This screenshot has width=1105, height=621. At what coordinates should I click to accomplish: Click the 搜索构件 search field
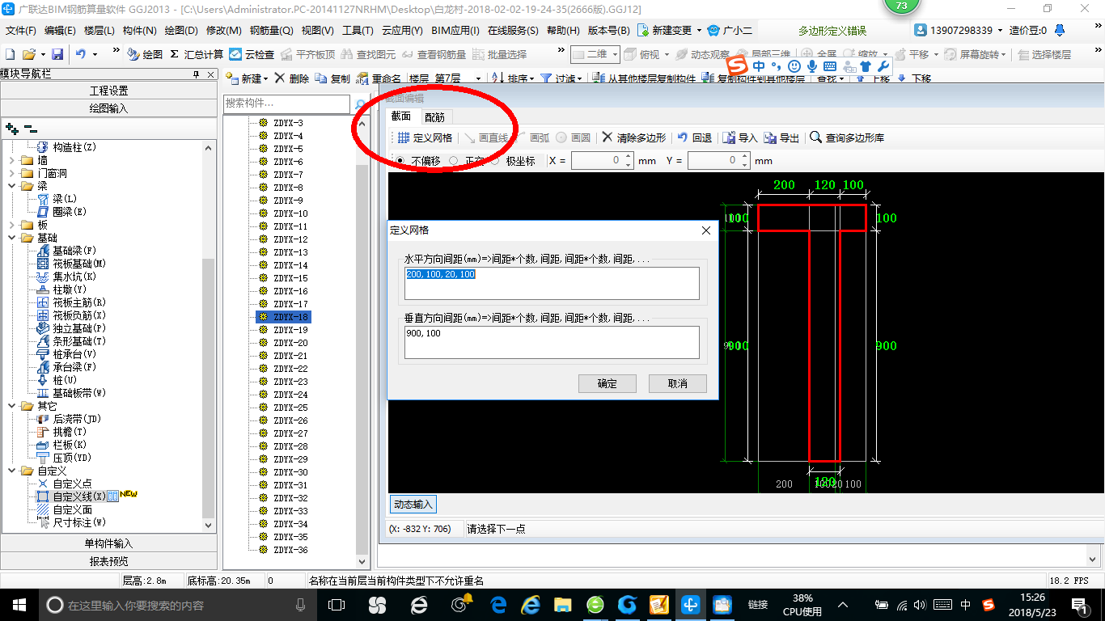click(286, 103)
